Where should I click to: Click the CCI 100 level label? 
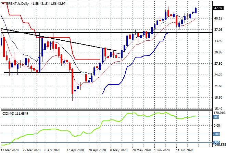tap(216, 117)
